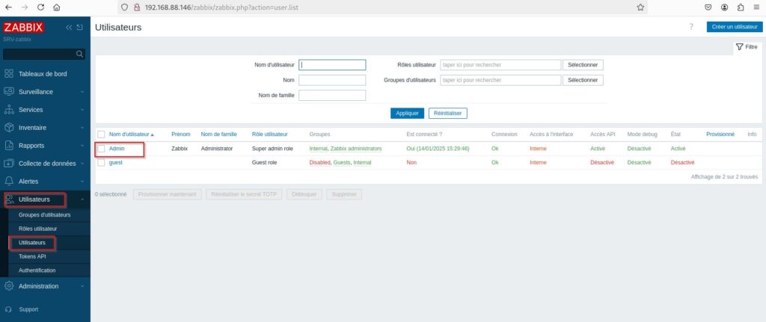
Task: Click the Réinitialiser filter button
Action: point(448,114)
